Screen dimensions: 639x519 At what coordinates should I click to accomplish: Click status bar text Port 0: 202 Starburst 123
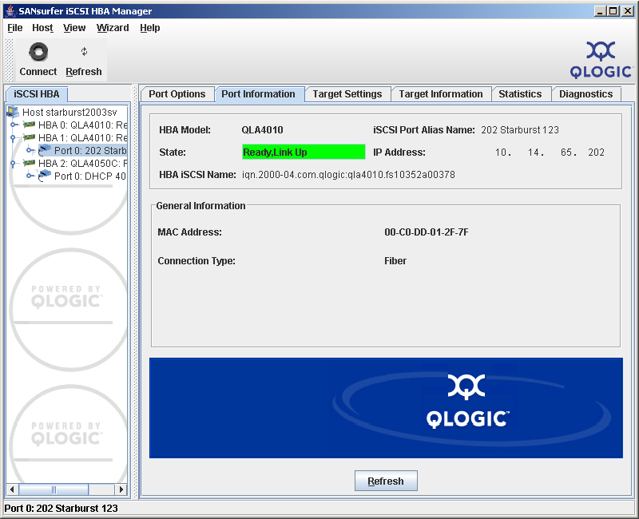[62, 509]
